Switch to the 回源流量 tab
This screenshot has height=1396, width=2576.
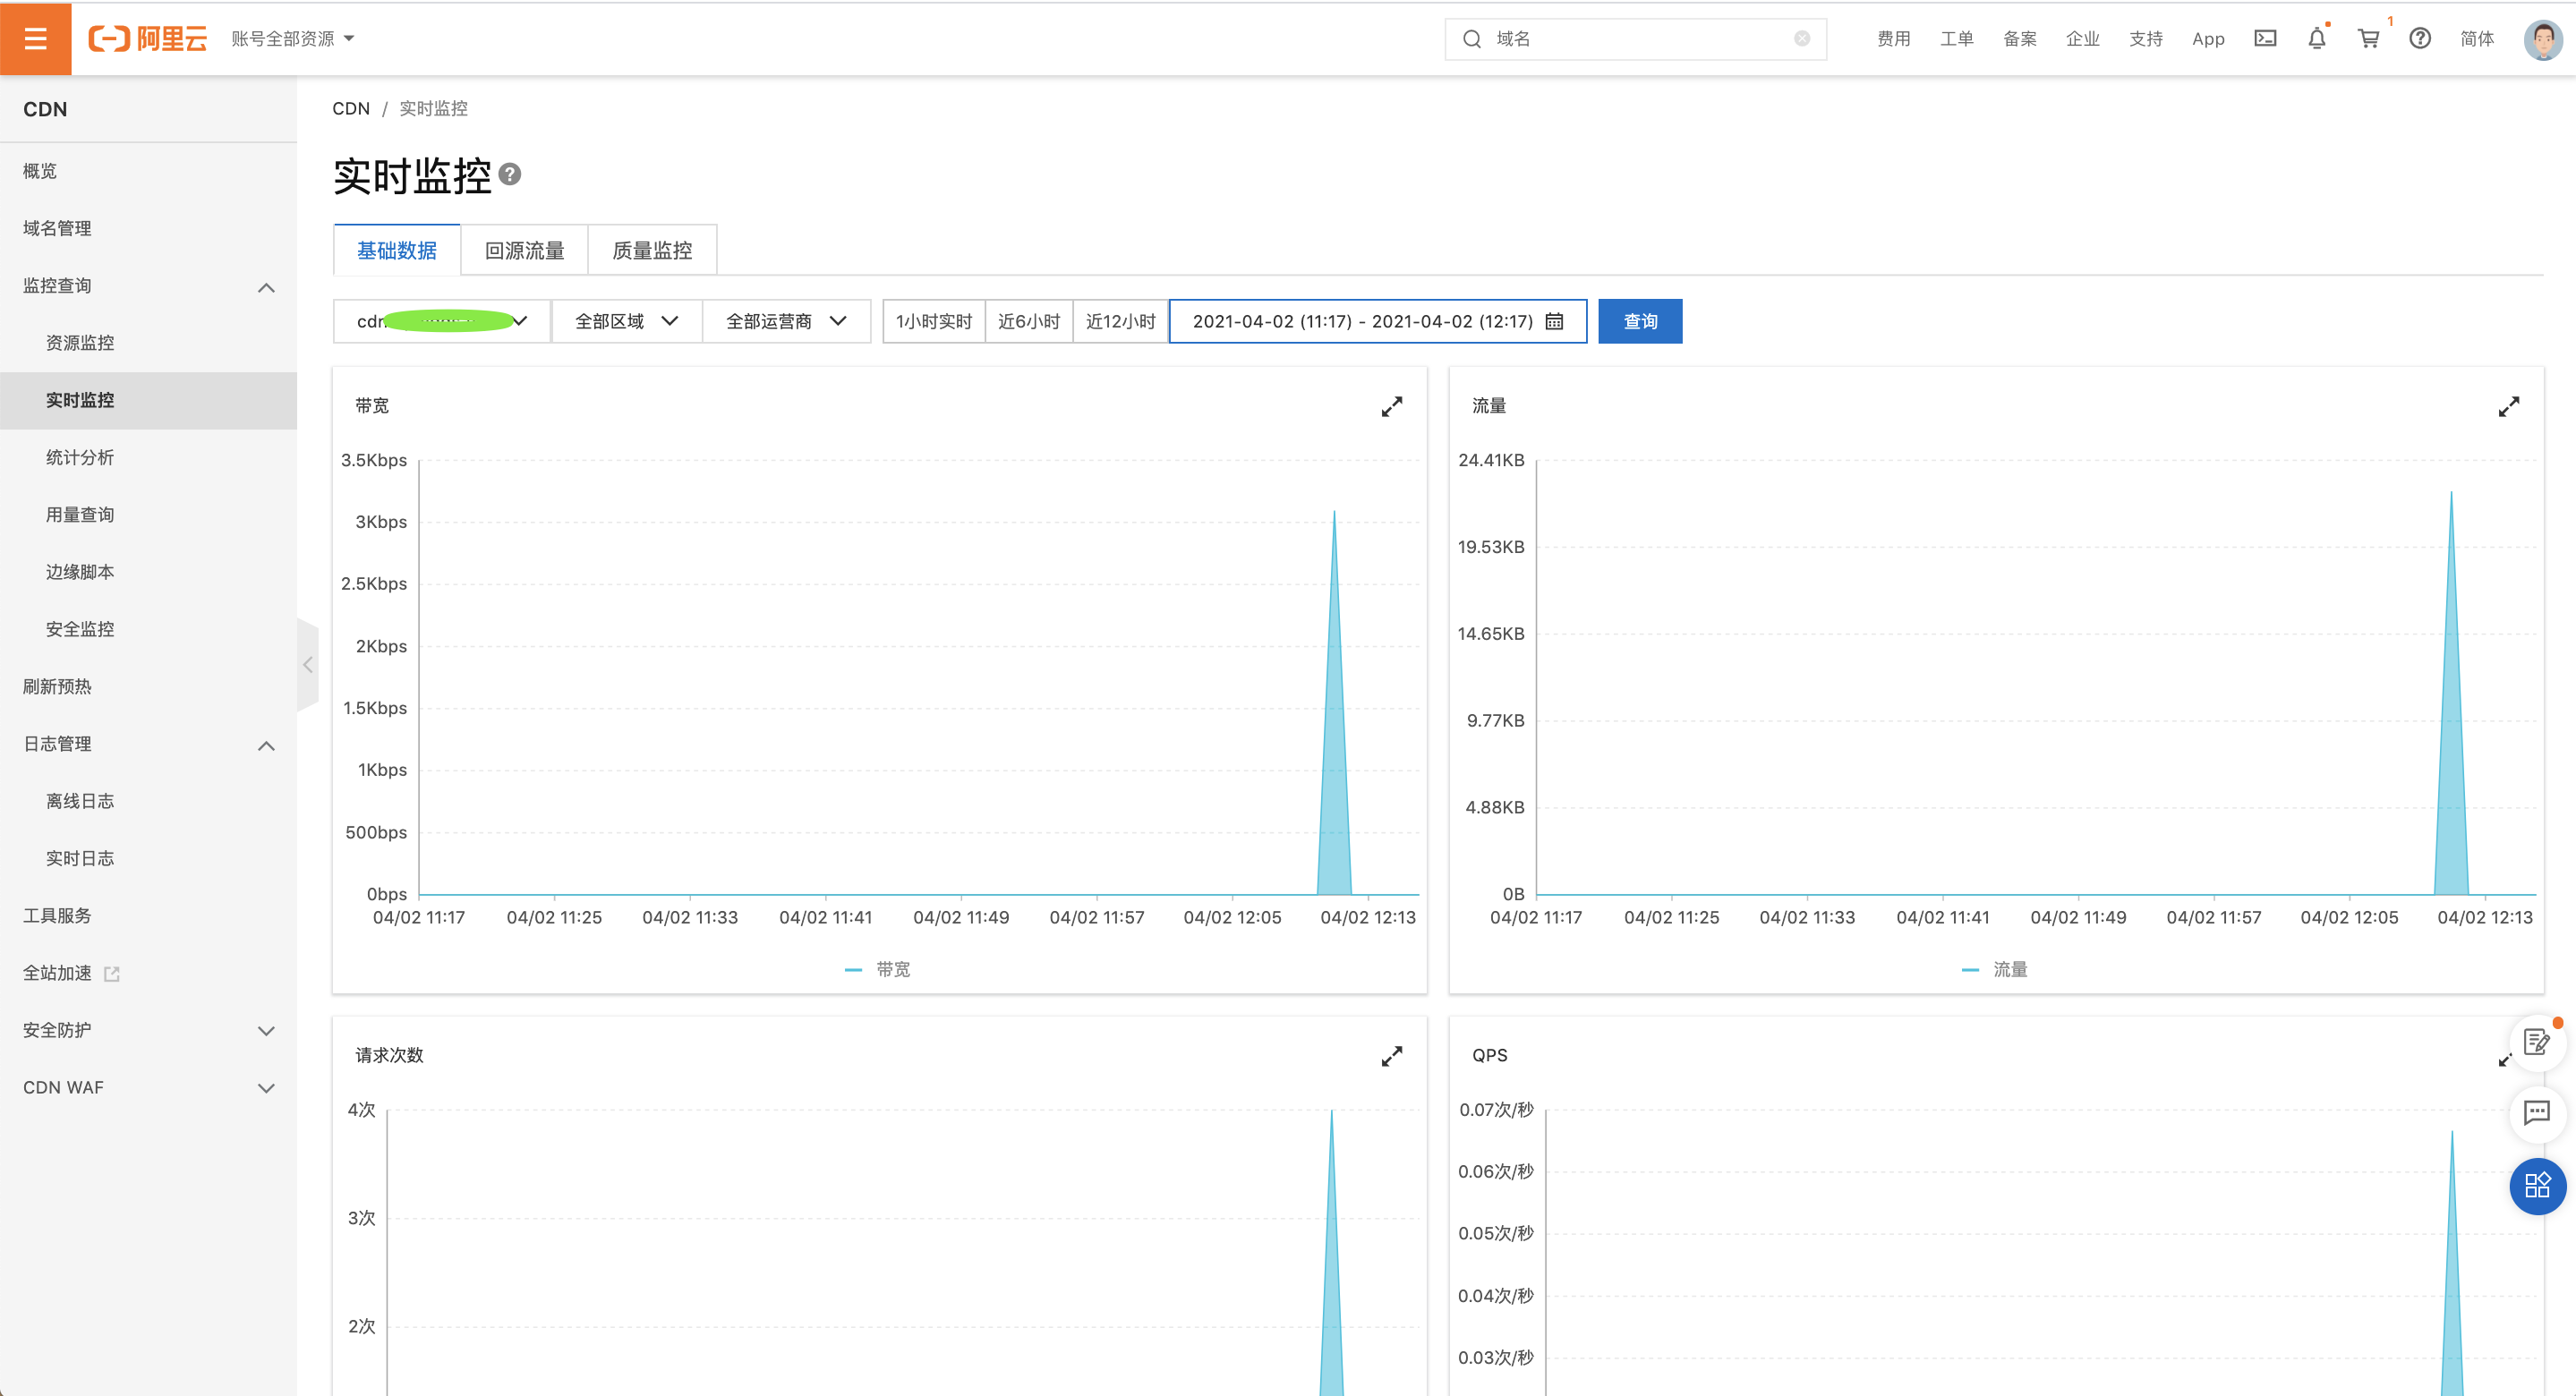click(x=524, y=250)
